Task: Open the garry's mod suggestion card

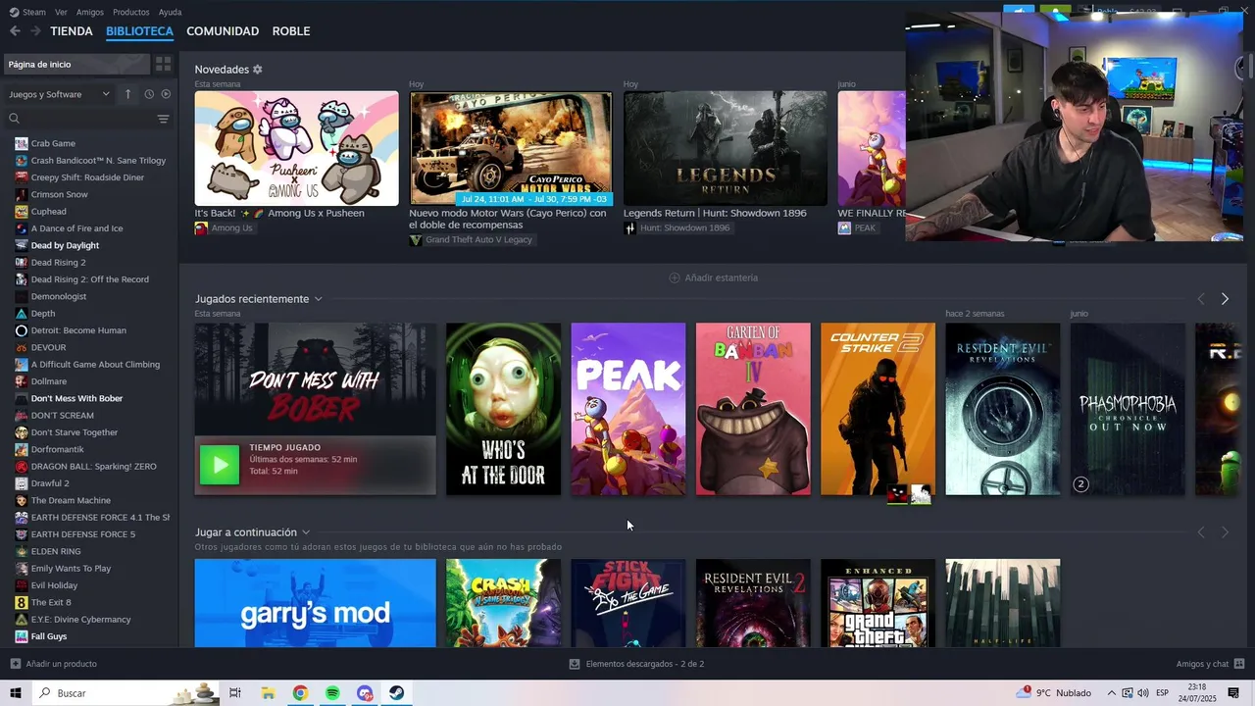Action: click(x=315, y=603)
